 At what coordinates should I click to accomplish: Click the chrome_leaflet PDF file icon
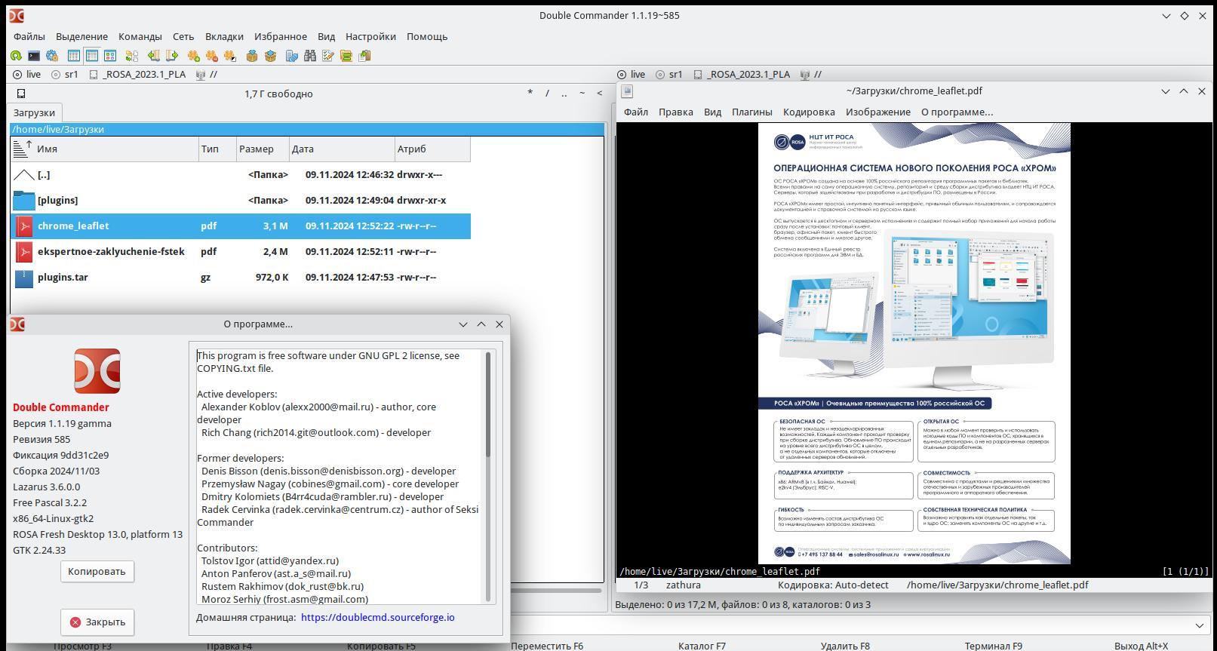coord(24,226)
